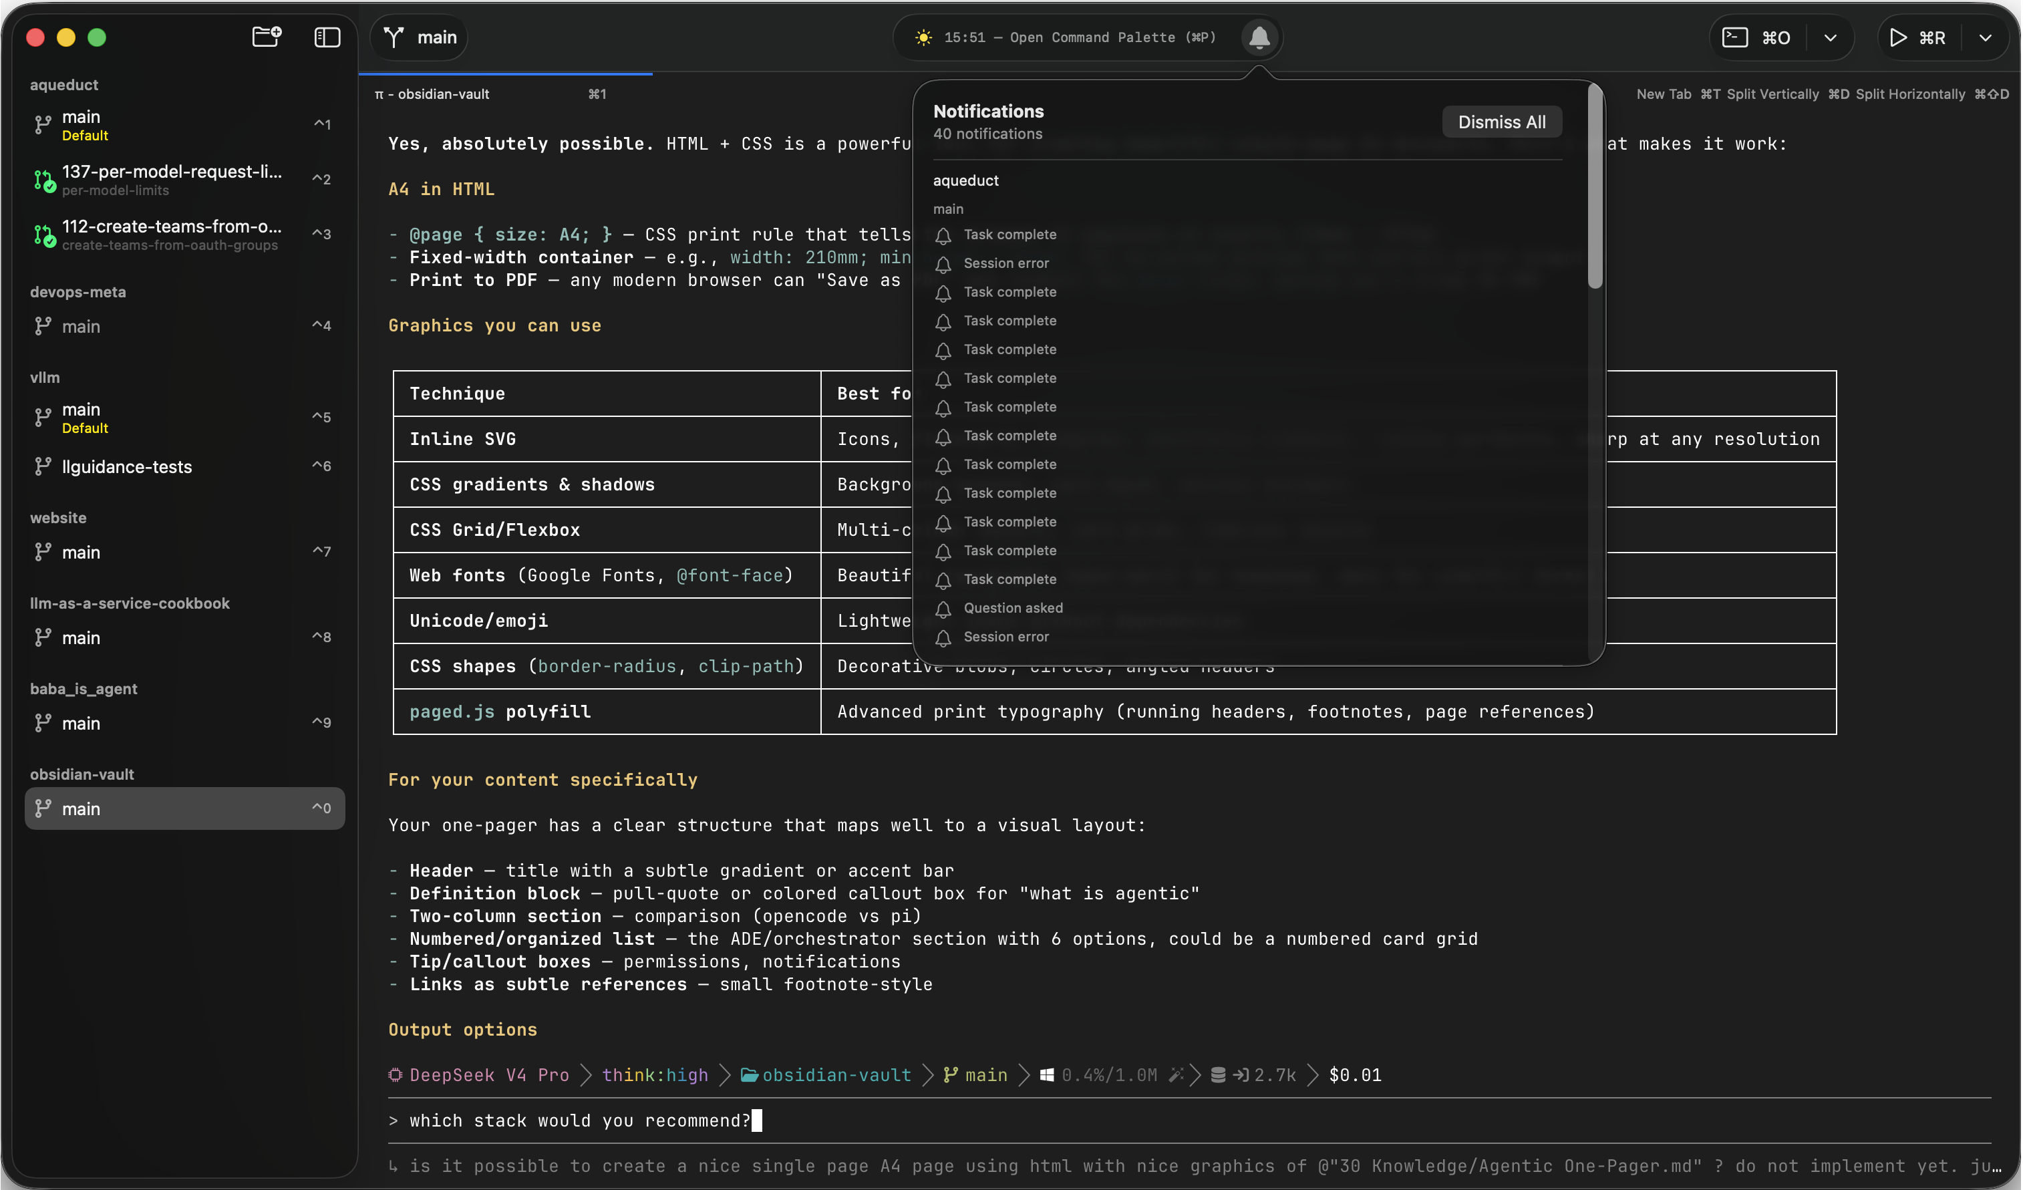Click the terminal open ⌘O button
The height and width of the screenshot is (1190, 2023).
click(1756, 37)
